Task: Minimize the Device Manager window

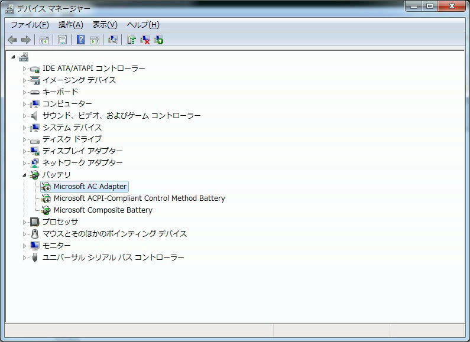Action: 414,6
